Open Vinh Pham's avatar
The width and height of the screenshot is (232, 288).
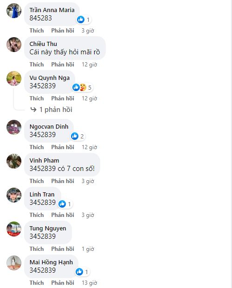click(x=14, y=161)
